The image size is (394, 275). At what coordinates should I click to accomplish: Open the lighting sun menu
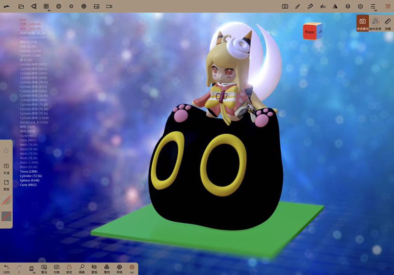[71, 6]
